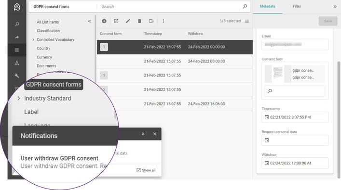
Task: Click the Timestamp date field
Action: (x=295, y=117)
